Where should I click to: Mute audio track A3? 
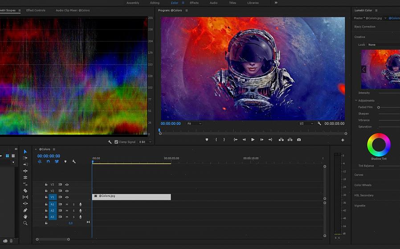pyautogui.click(x=67, y=217)
